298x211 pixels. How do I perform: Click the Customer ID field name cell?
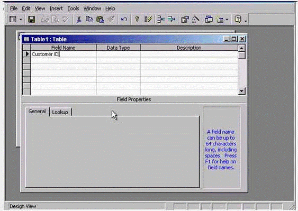click(64, 54)
